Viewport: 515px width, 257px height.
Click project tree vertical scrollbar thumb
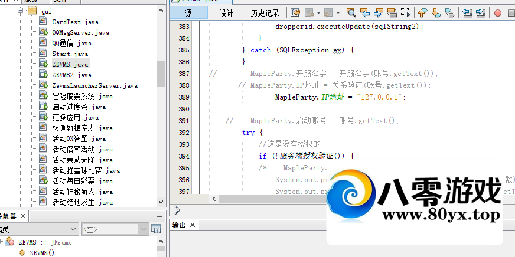pos(161,74)
